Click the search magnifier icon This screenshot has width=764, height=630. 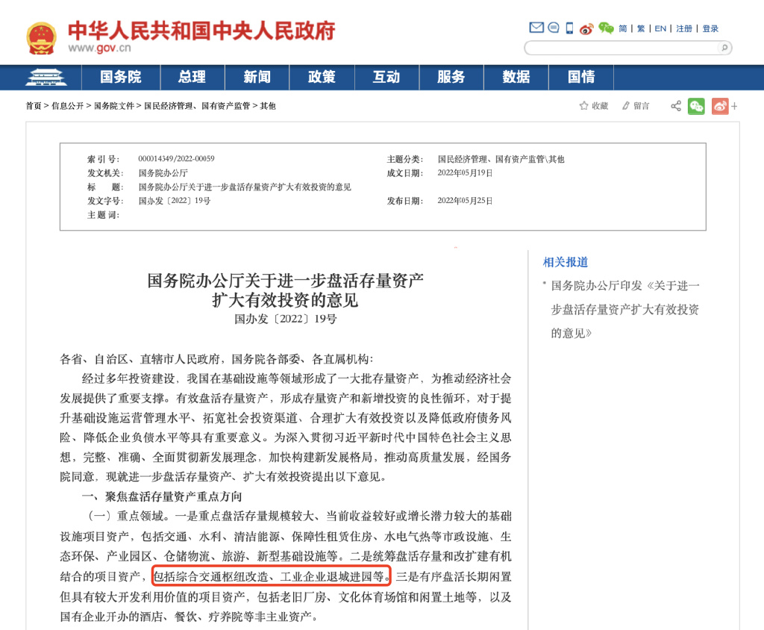coord(724,47)
